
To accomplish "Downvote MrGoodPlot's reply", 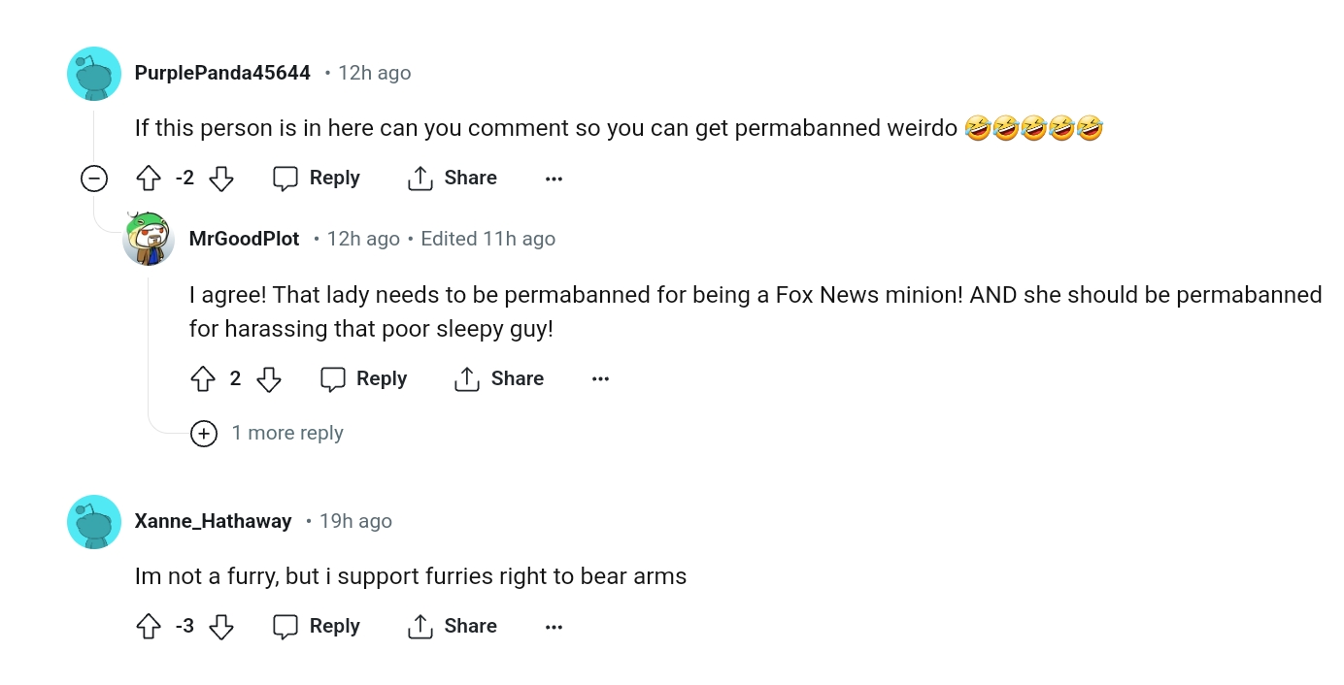I will click(x=269, y=379).
